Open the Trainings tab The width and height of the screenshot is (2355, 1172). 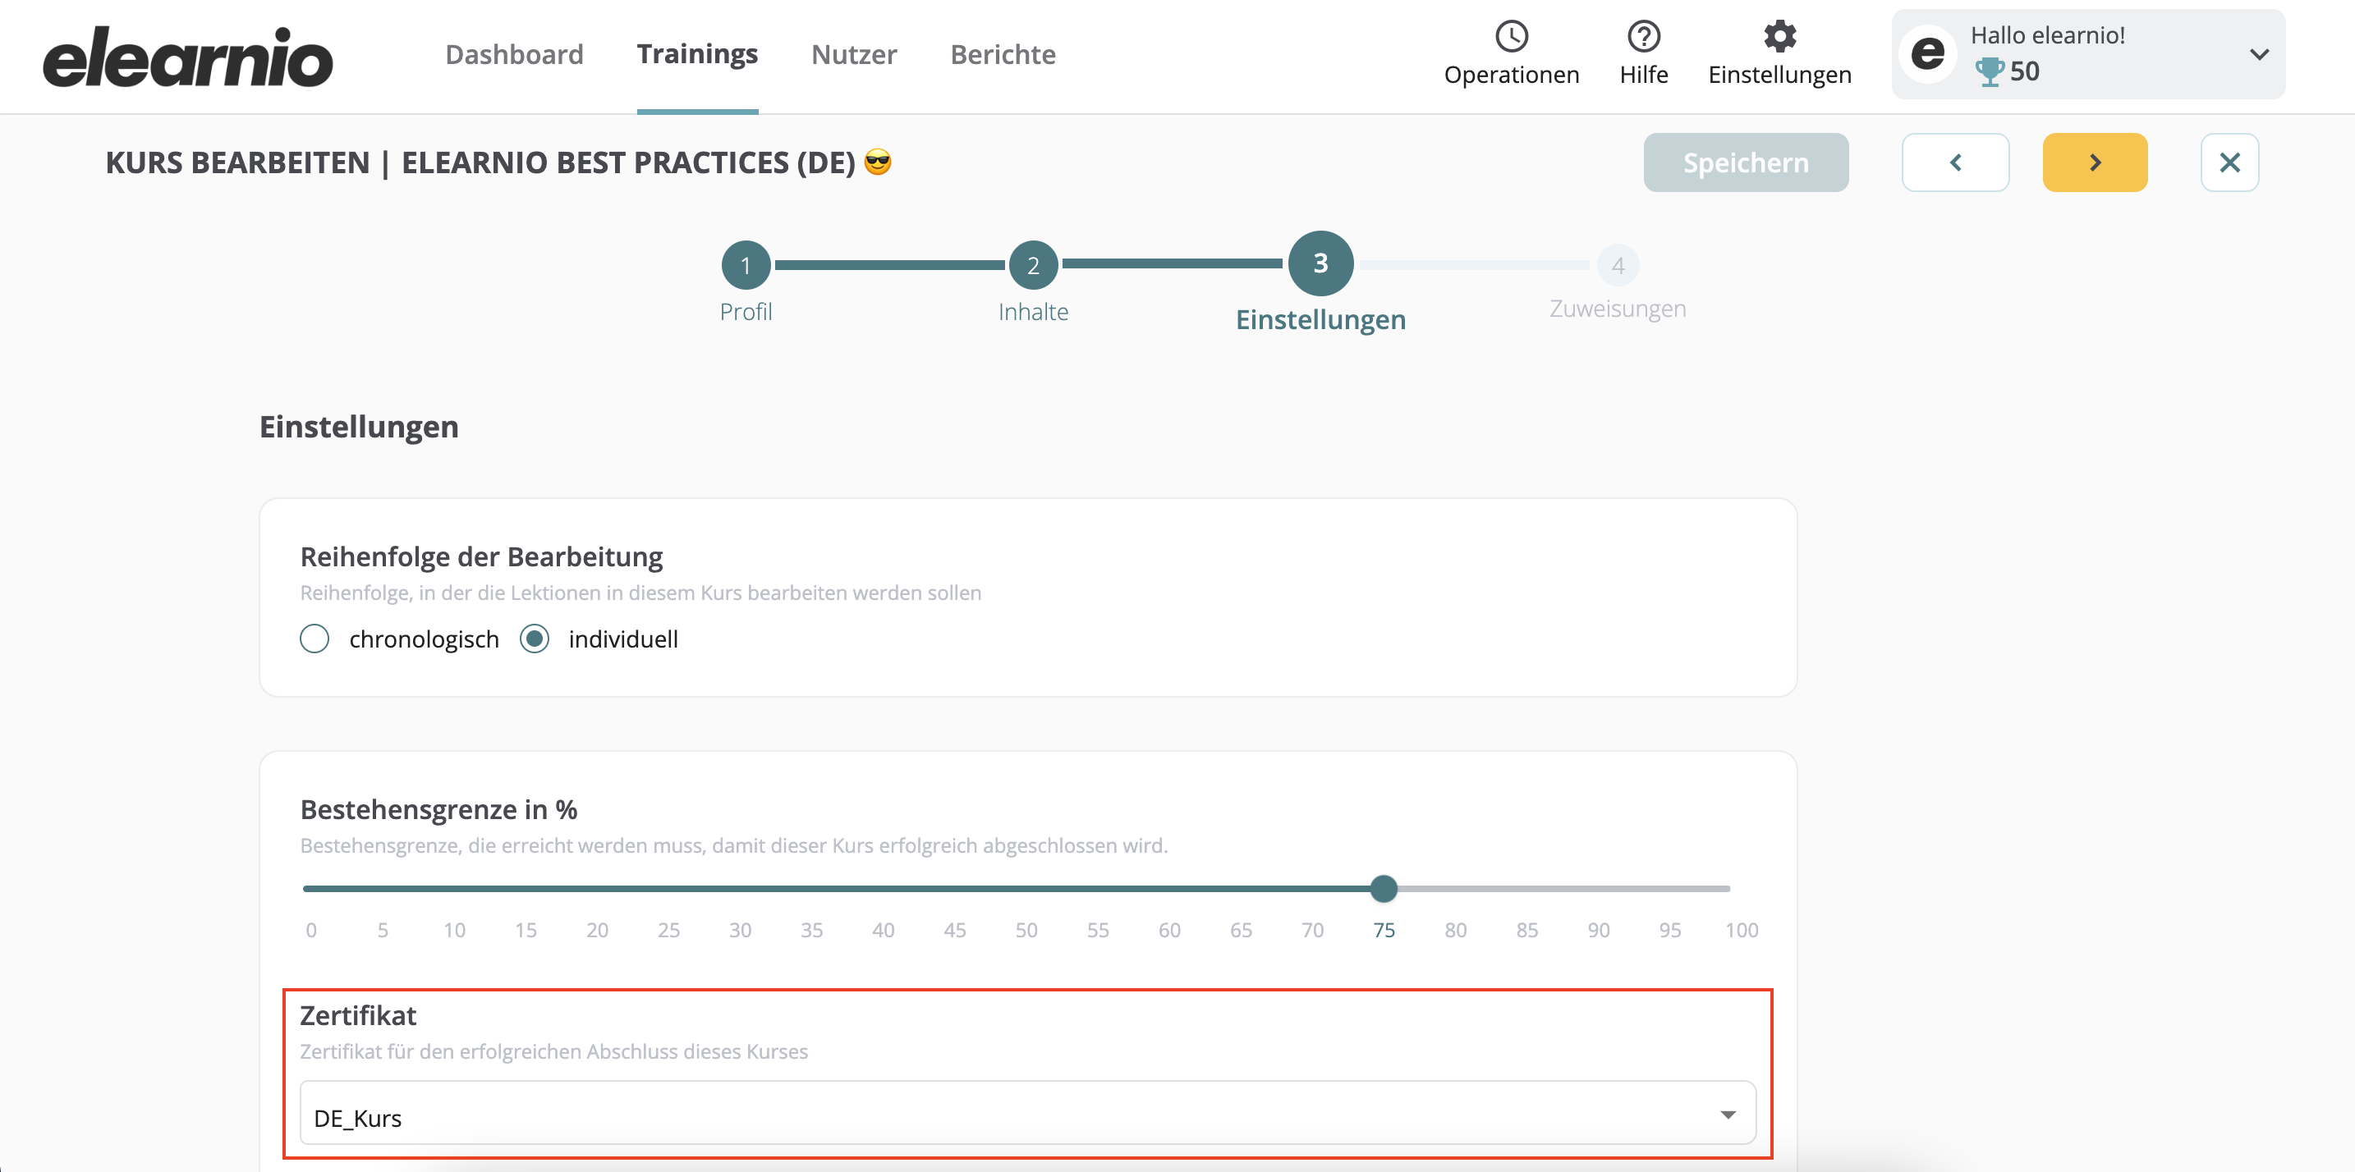pyautogui.click(x=696, y=55)
